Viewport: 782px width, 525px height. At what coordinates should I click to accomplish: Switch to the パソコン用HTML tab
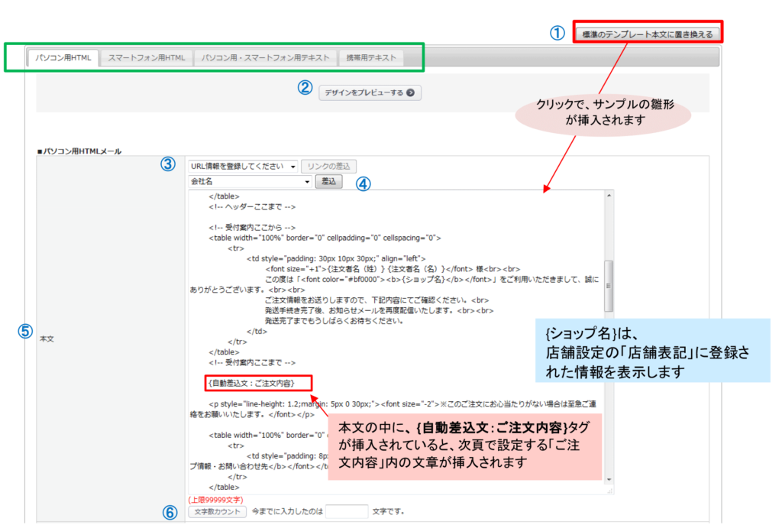pos(63,57)
